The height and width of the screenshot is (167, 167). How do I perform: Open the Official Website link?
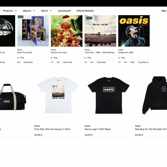85,11
